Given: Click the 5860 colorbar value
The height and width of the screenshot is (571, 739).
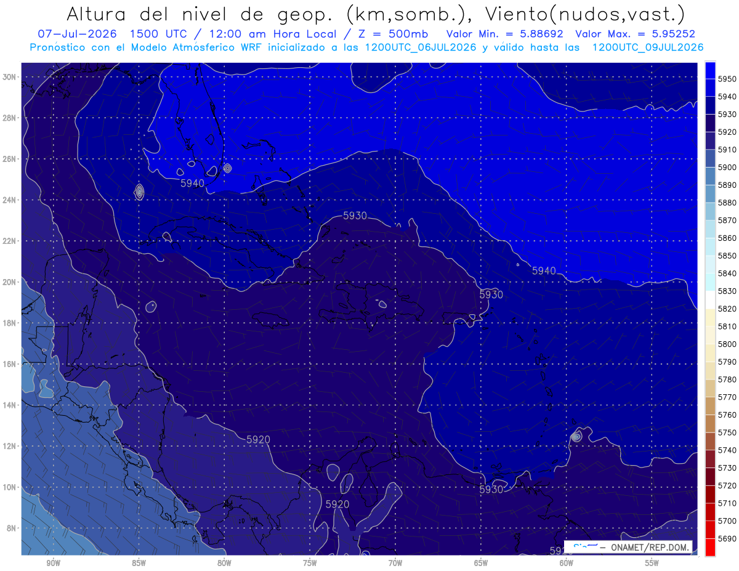Looking at the screenshot, I should tap(727, 238).
